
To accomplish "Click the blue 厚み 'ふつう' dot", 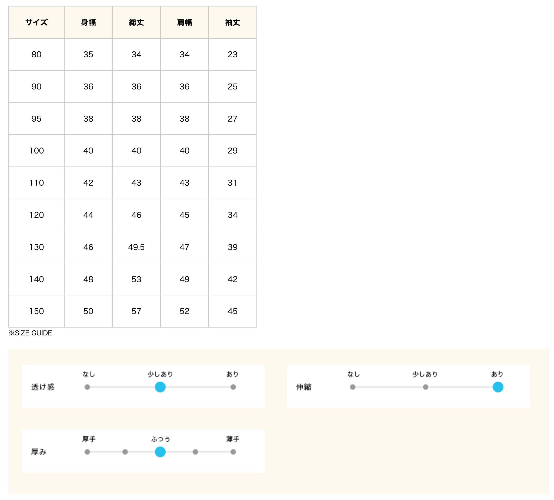I will coord(160,452).
